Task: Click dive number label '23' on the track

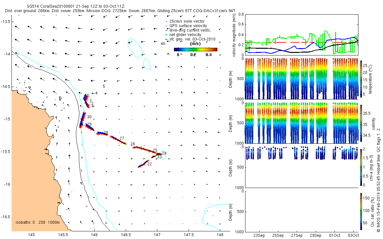Action: pyautogui.click(x=160, y=157)
